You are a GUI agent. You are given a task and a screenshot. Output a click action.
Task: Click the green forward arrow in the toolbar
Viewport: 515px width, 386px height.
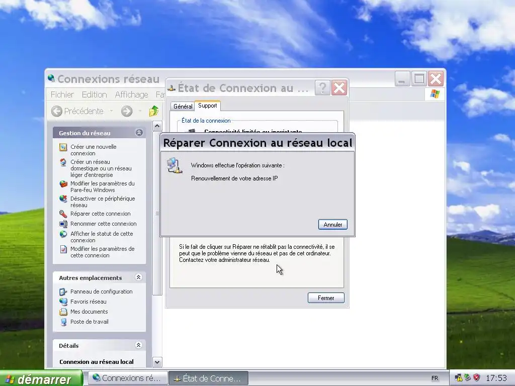click(x=127, y=111)
